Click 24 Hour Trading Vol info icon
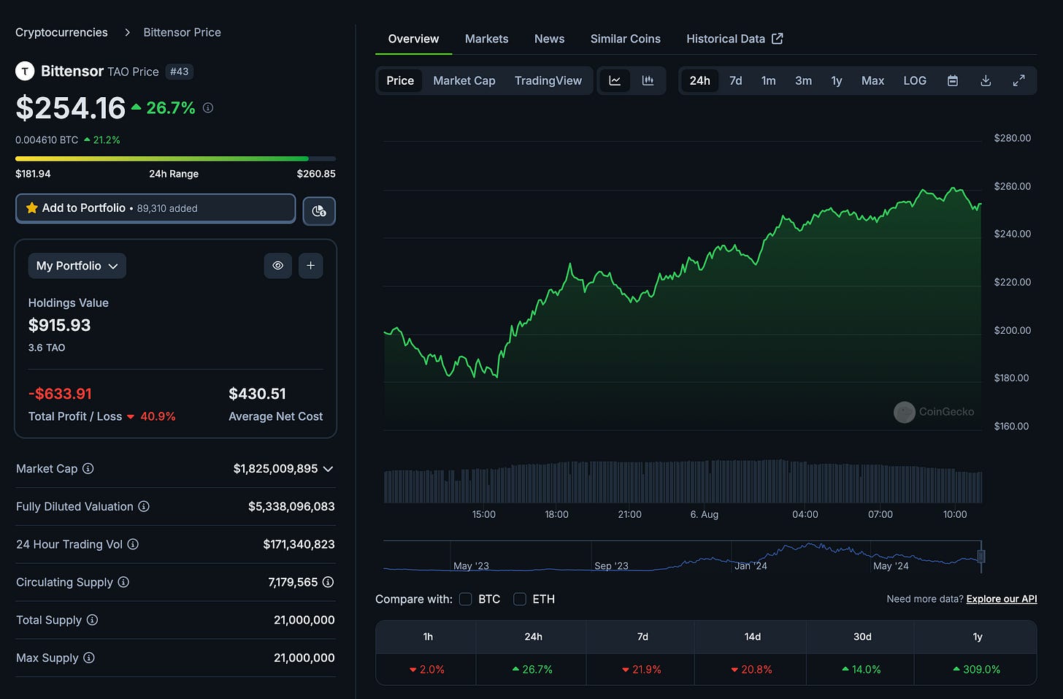The height and width of the screenshot is (699, 1063). (133, 544)
